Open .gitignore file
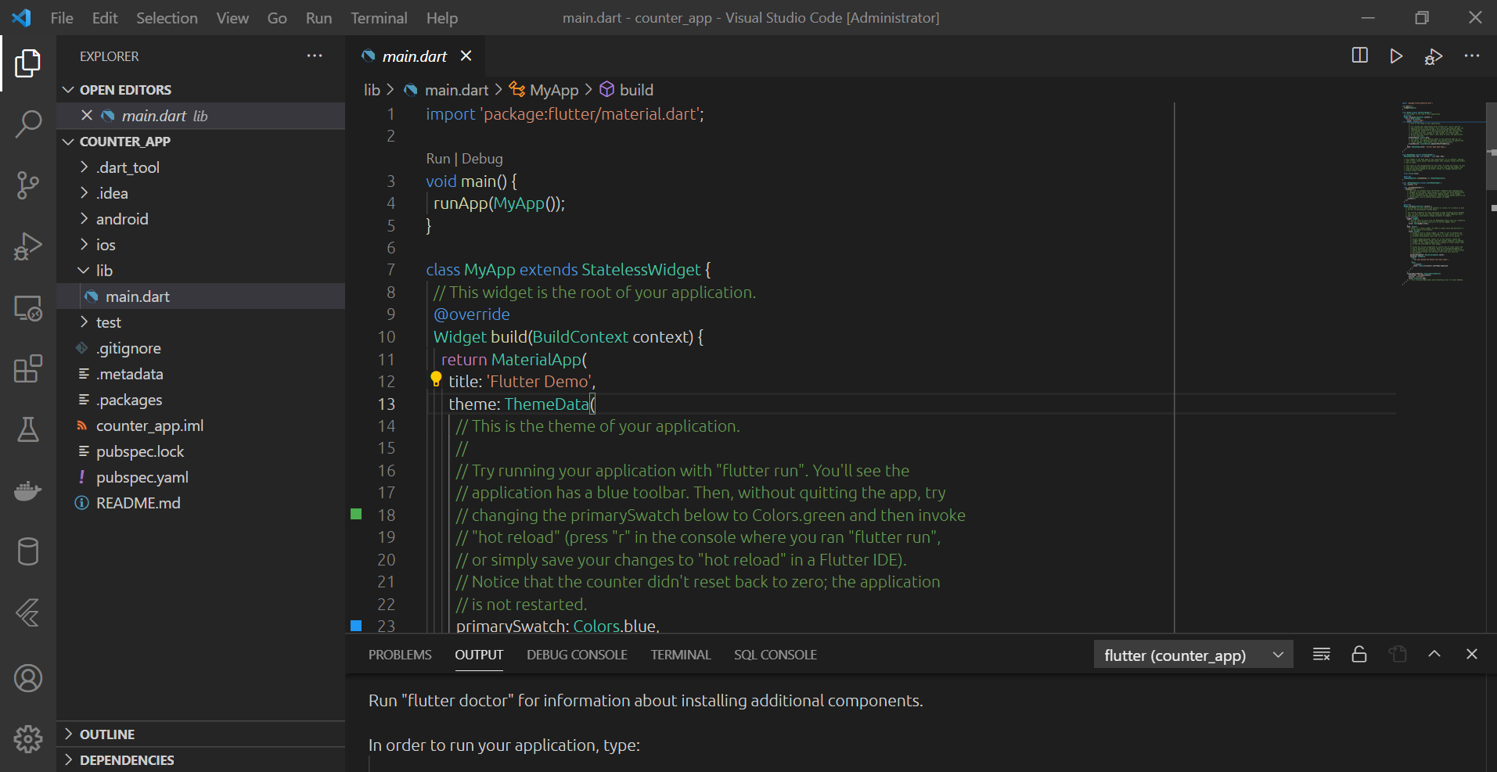This screenshot has width=1497, height=772. [201, 348]
